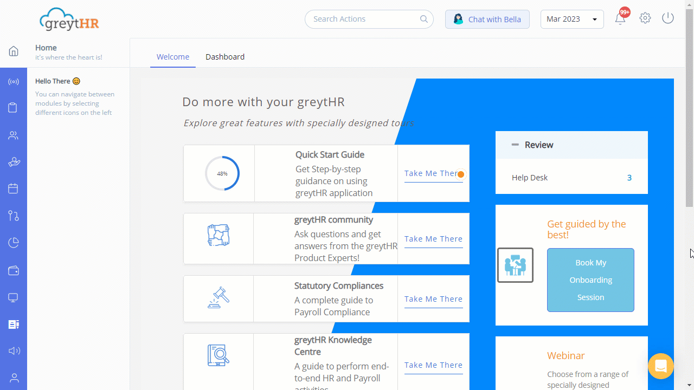The image size is (694, 390).
Task: Click the 48% progress circle
Action: [222, 173]
